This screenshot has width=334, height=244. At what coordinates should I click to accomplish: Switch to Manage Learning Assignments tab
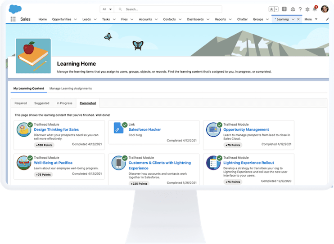[x=71, y=89]
